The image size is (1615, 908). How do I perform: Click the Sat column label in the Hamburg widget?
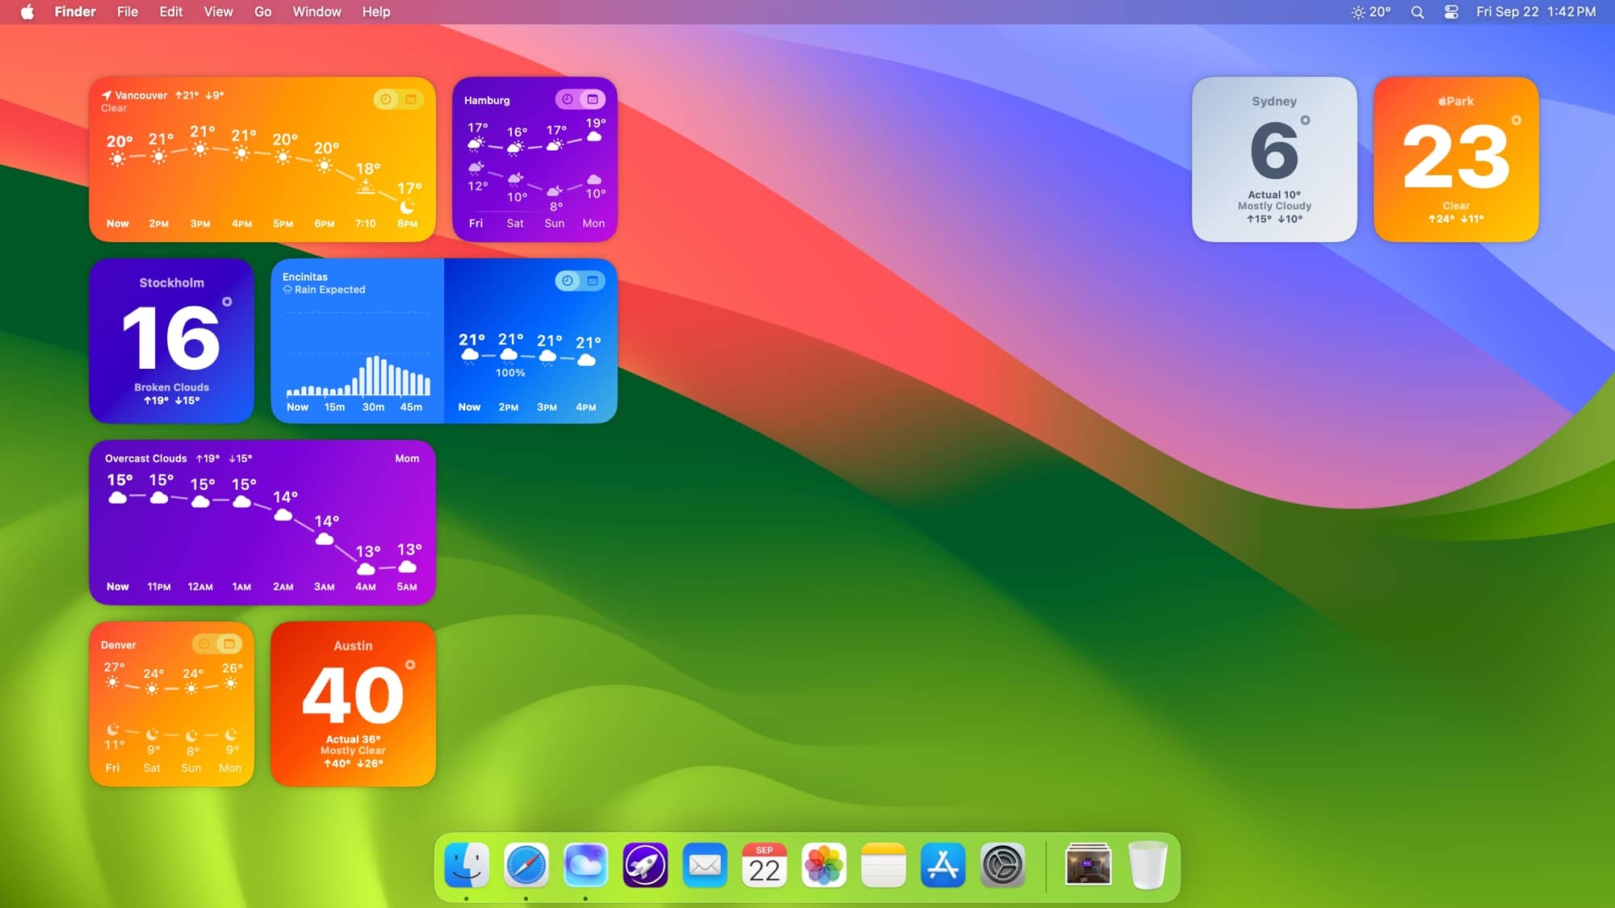(515, 224)
